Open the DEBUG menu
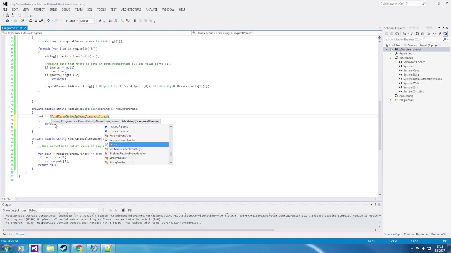Screen dimensions: 451x253 pyautogui.click(x=66, y=9)
